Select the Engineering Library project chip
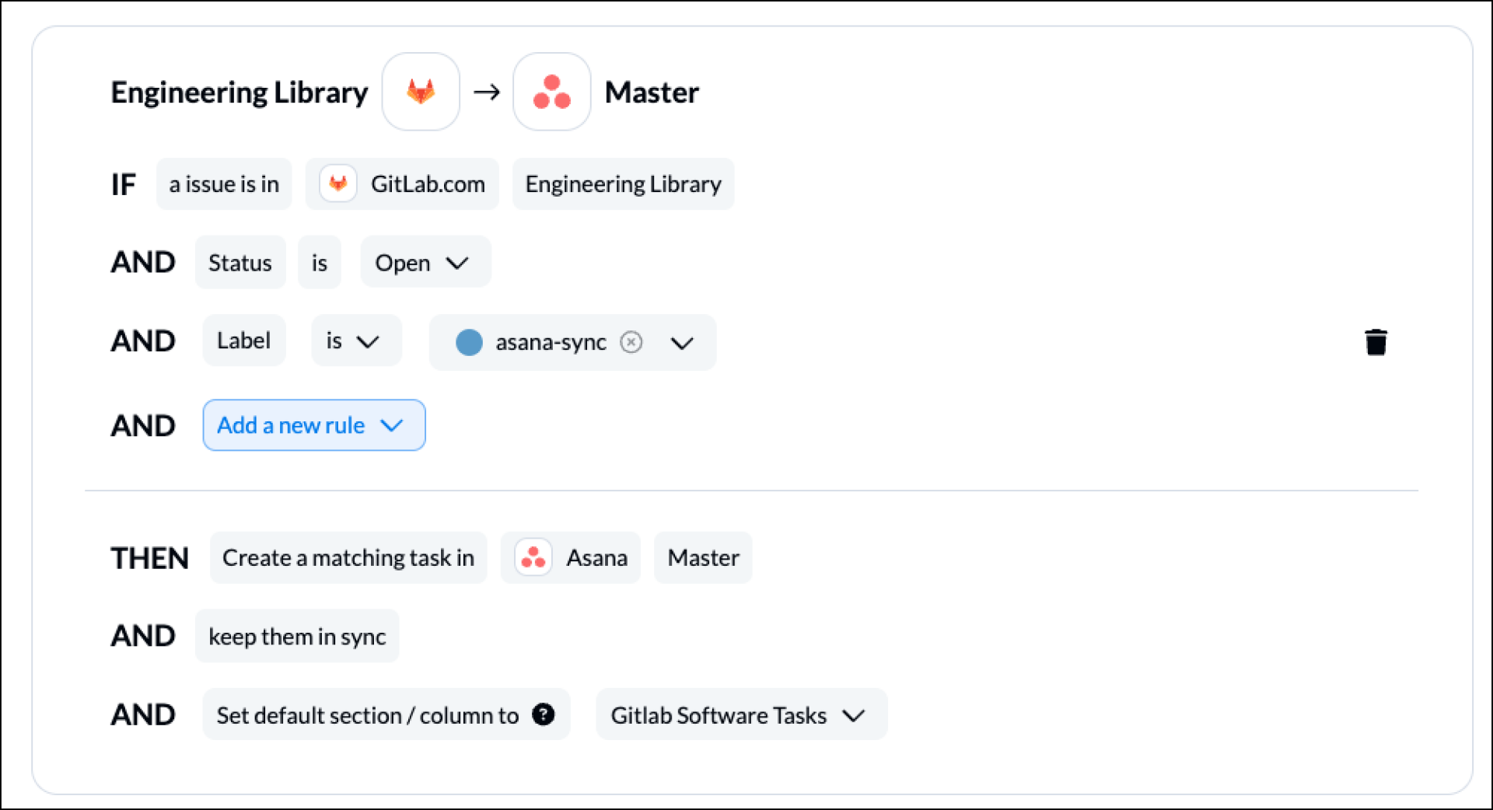1493x810 pixels. (622, 183)
